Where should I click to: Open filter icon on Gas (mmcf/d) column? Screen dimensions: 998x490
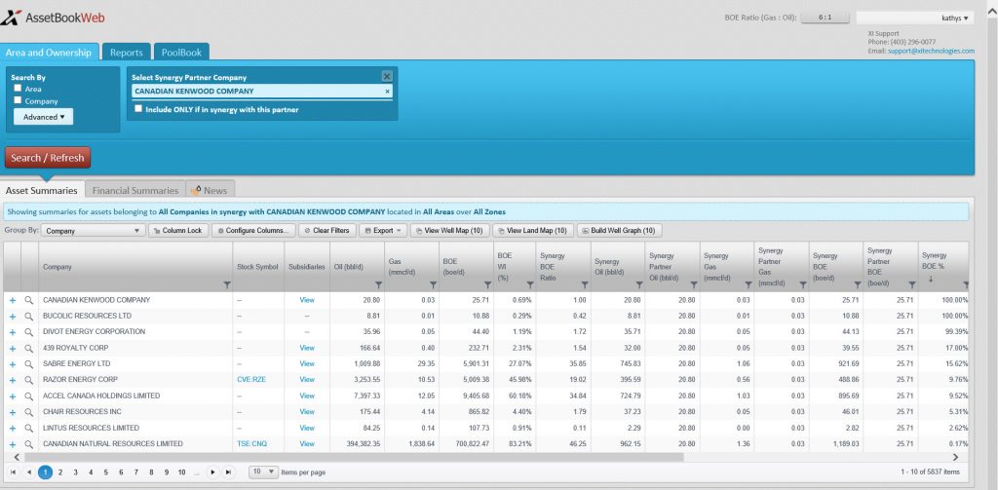click(433, 285)
